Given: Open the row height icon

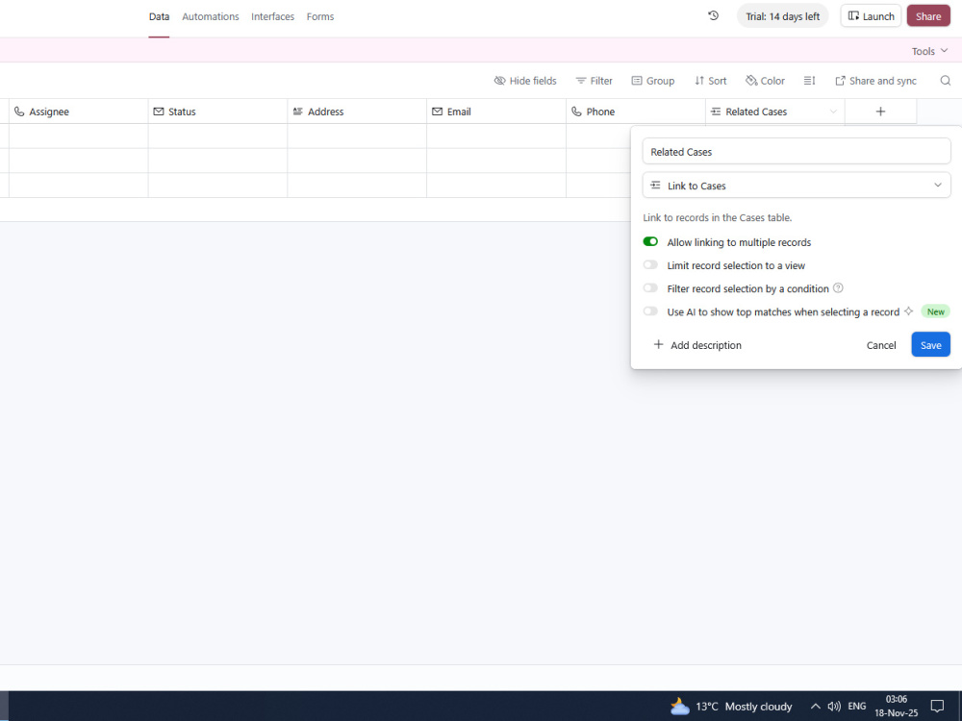Looking at the screenshot, I should [x=809, y=81].
